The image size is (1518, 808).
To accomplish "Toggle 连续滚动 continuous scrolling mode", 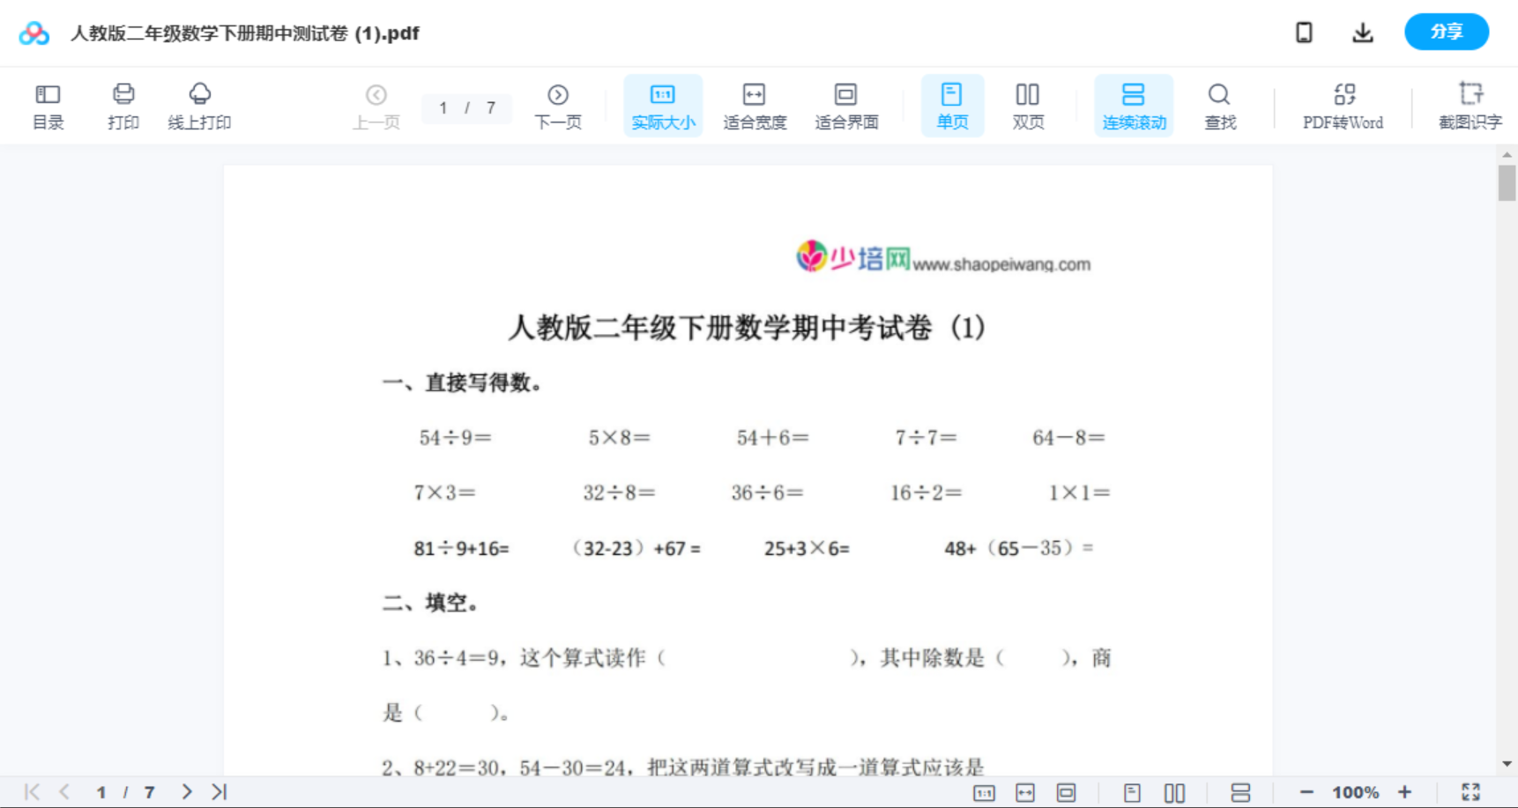I will point(1133,105).
